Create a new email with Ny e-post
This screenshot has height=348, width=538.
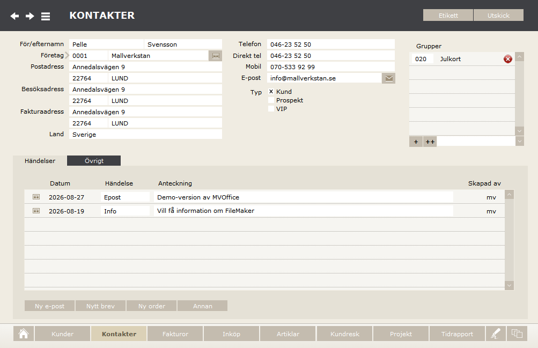(49, 306)
